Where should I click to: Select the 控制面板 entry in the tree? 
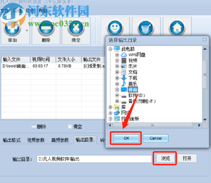(130, 119)
